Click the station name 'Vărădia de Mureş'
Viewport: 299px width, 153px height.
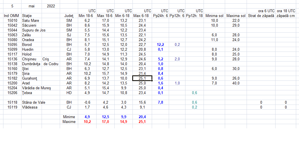pyautogui.click(x=37, y=88)
